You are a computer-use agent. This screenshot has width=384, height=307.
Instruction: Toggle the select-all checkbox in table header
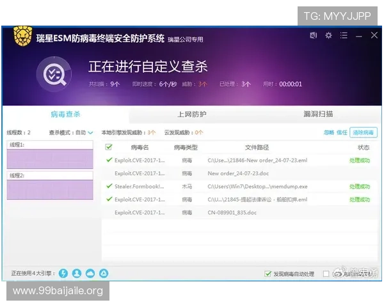[109, 147]
